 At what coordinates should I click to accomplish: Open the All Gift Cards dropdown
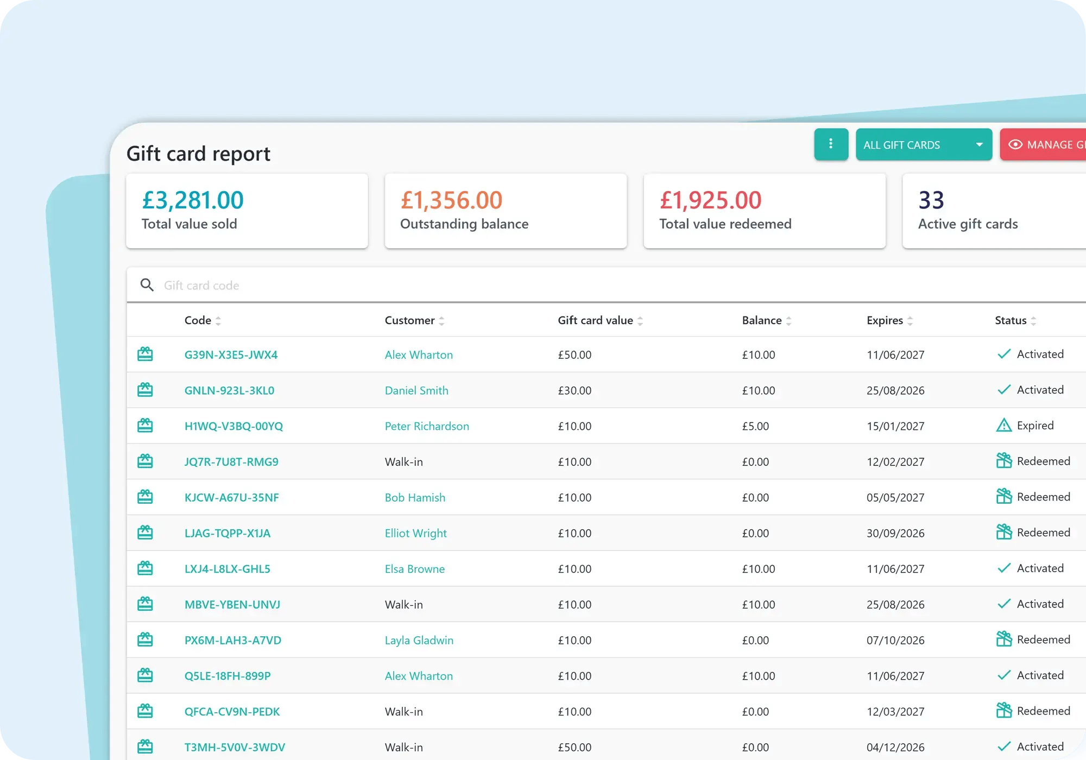[x=923, y=144]
